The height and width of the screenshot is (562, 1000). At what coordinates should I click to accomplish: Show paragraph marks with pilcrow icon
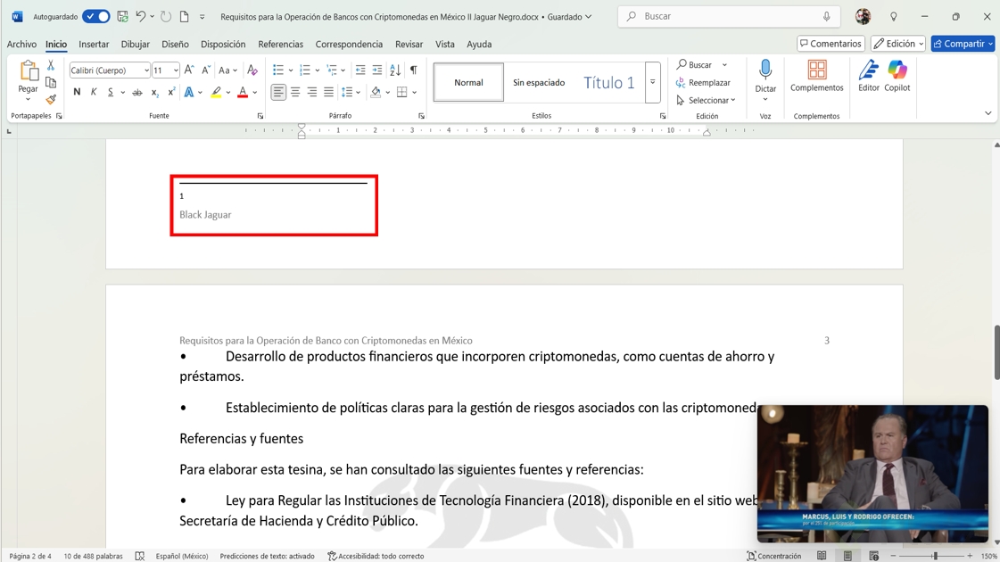pos(413,70)
